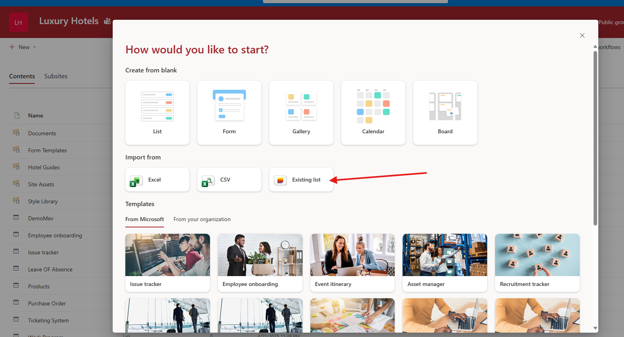Select the From Microsoft tab
This screenshot has height=337, width=624.
[x=145, y=219]
